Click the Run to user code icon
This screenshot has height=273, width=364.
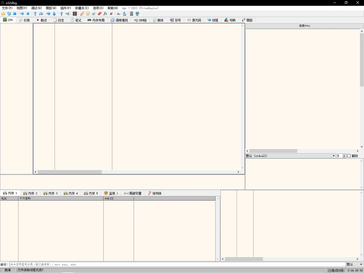click(x=68, y=14)
